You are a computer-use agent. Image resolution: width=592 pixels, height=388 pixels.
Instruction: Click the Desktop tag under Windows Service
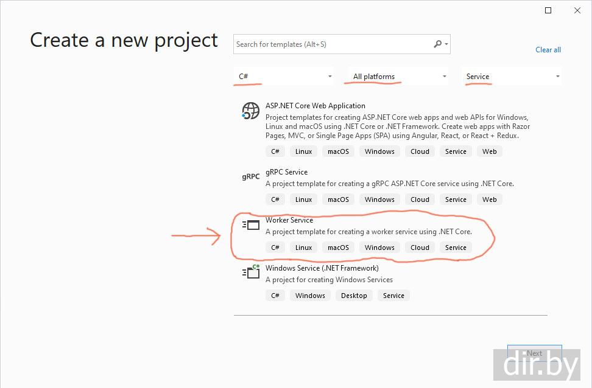354,296
